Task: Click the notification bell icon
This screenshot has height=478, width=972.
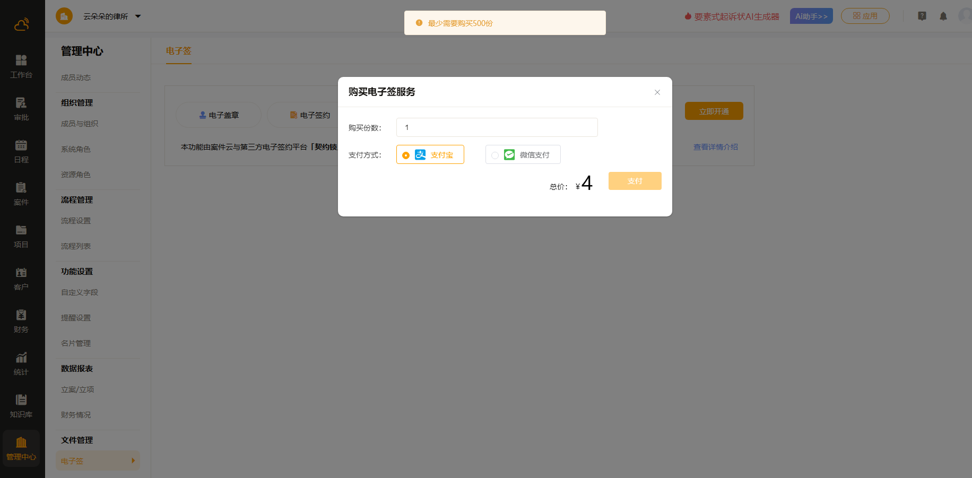Action: click(943, 16)
